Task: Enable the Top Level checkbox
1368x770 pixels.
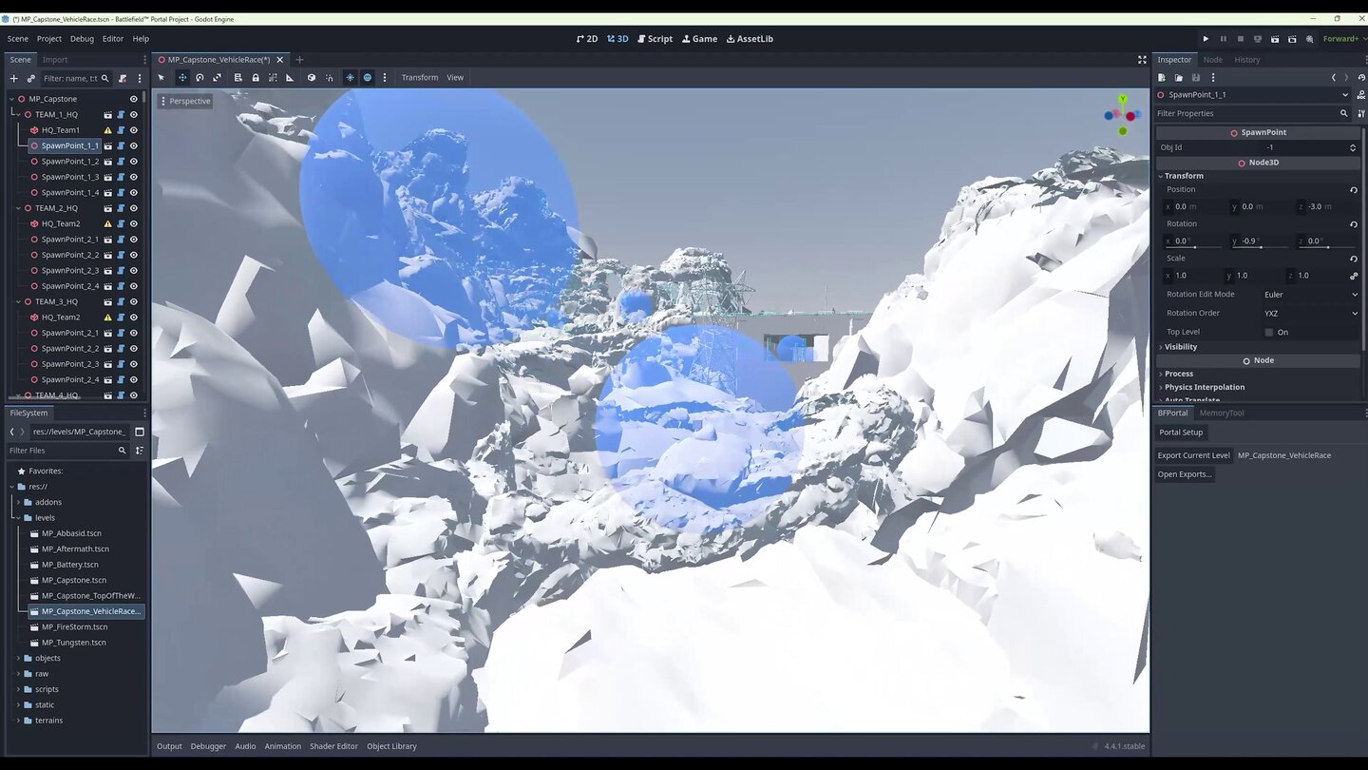Action: tap(1269, 332)
